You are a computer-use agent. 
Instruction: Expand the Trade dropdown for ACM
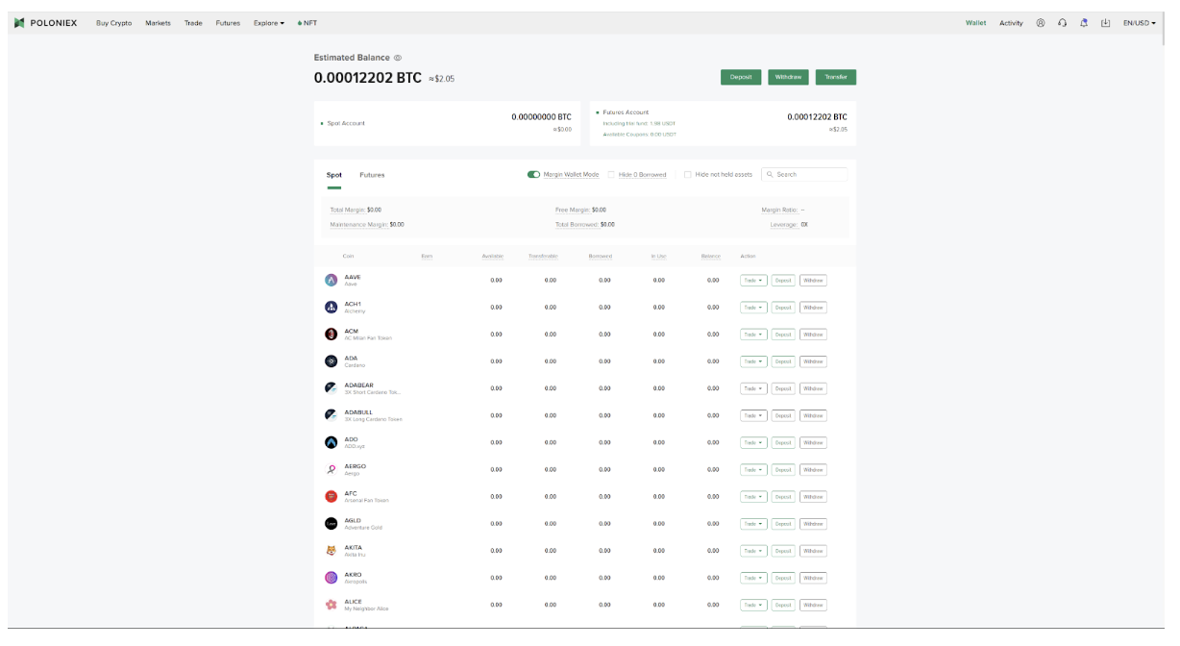[753, 335]
